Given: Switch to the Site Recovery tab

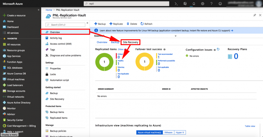Looking at the screenshot, I should (x=130, y=42).
